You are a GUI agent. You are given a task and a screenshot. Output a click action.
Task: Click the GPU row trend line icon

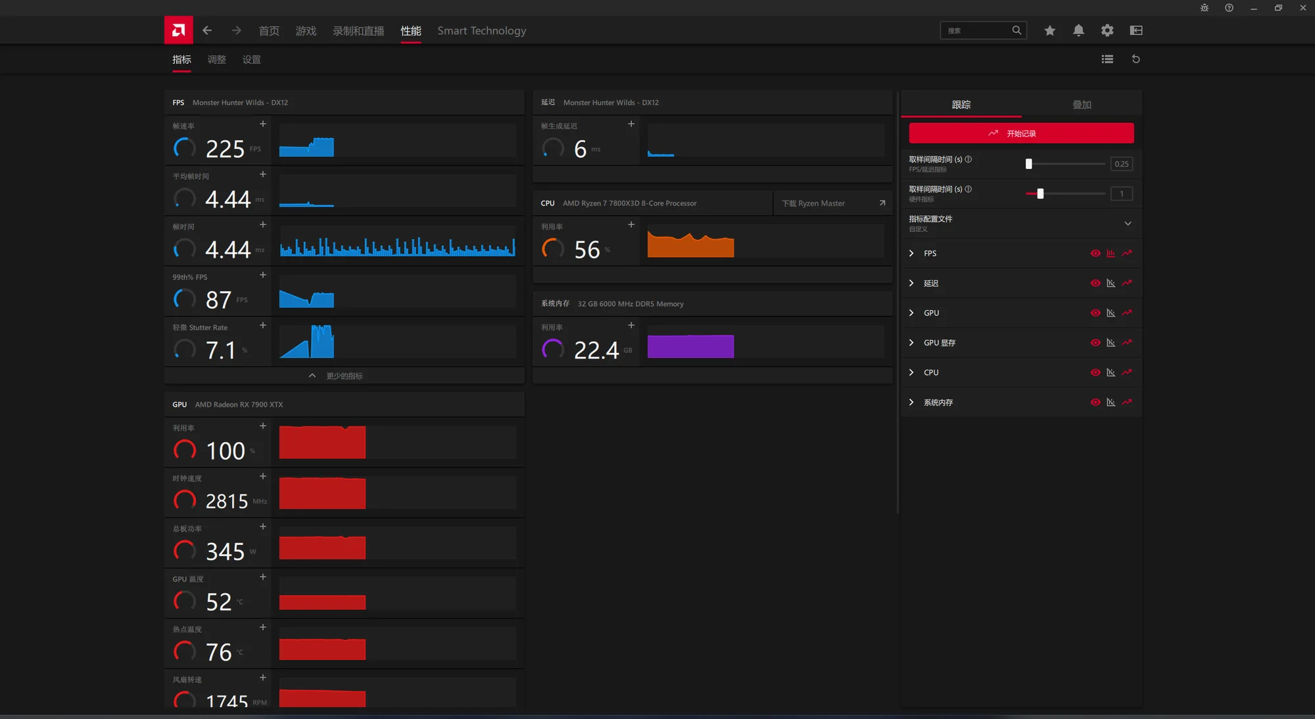[1127, 313]
